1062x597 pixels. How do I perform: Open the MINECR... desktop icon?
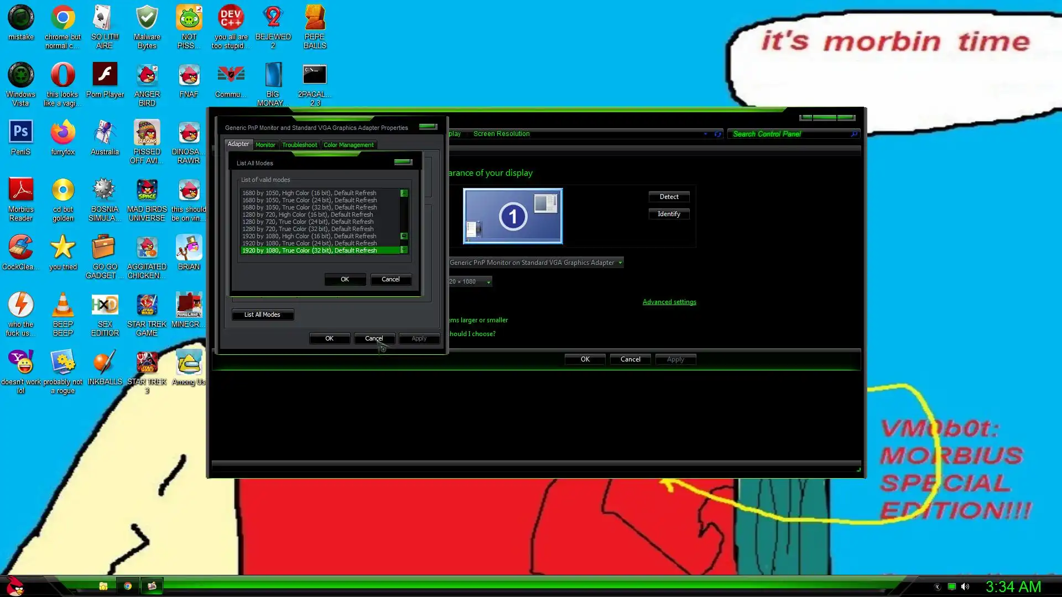[x=189, y=305]
